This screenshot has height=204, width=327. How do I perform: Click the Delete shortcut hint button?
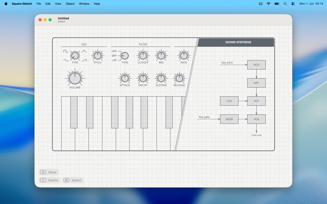click(x=49, y=180)
